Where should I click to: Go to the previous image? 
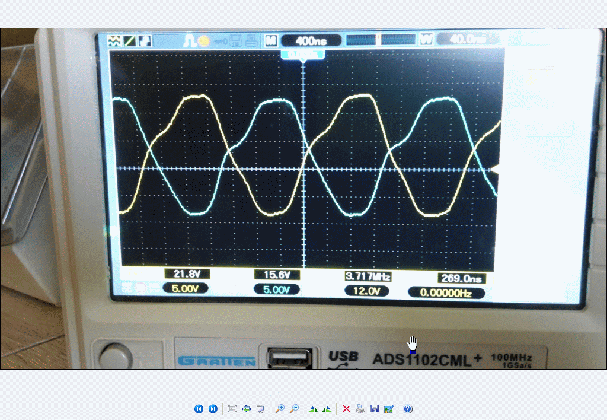click(x=199, y=409)
